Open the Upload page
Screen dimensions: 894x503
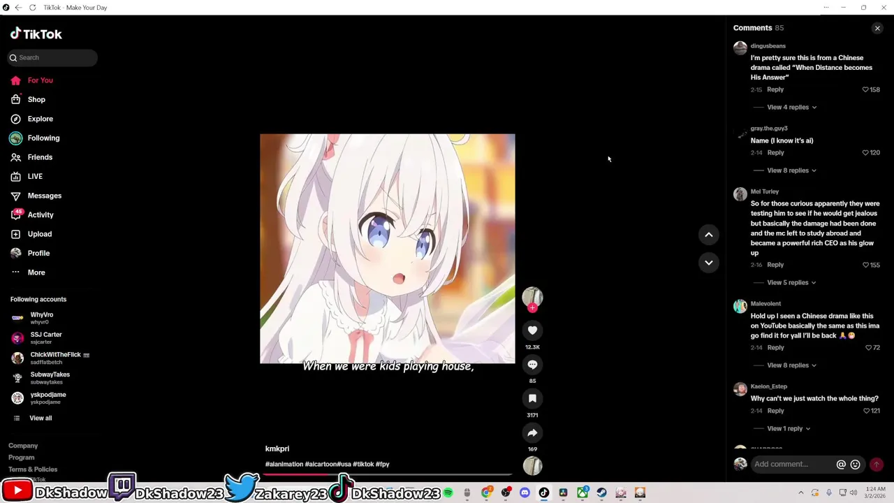[x=31, y=234]
